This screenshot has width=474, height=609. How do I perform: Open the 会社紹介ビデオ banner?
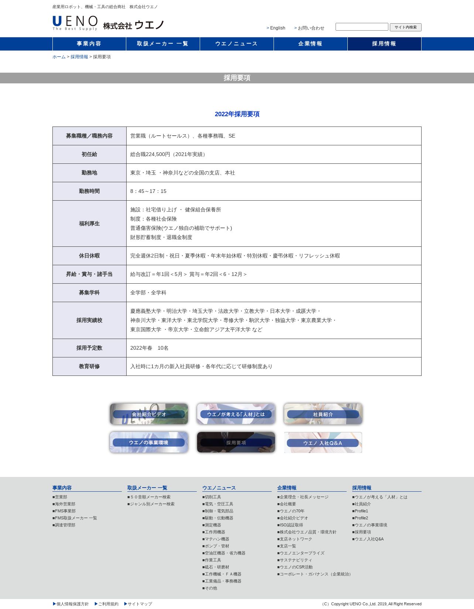click(149, 414)
